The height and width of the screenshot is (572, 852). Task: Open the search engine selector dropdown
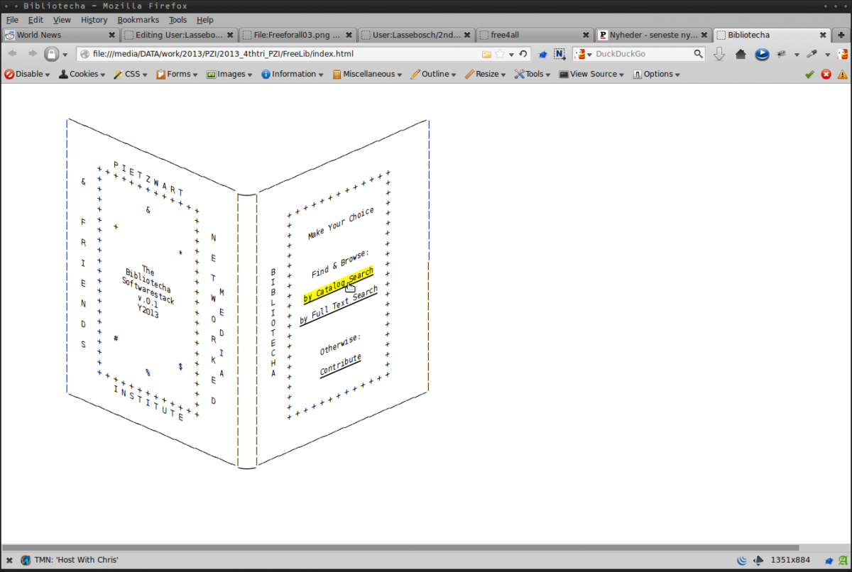[583, 54]
